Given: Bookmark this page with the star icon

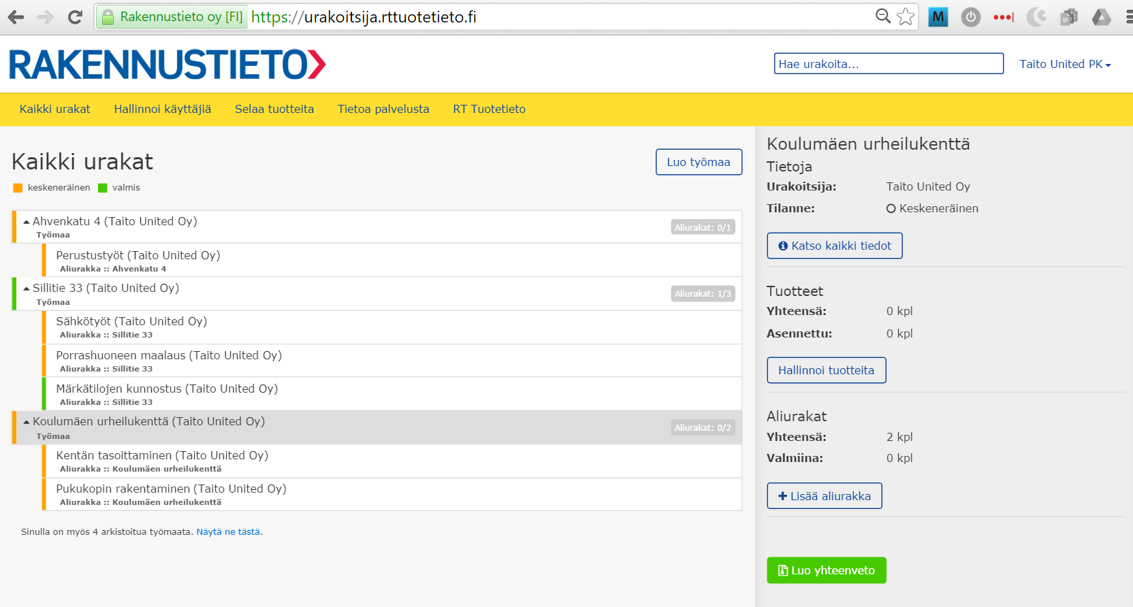Looking at the screenshot, I should click(x=906, y=16).
